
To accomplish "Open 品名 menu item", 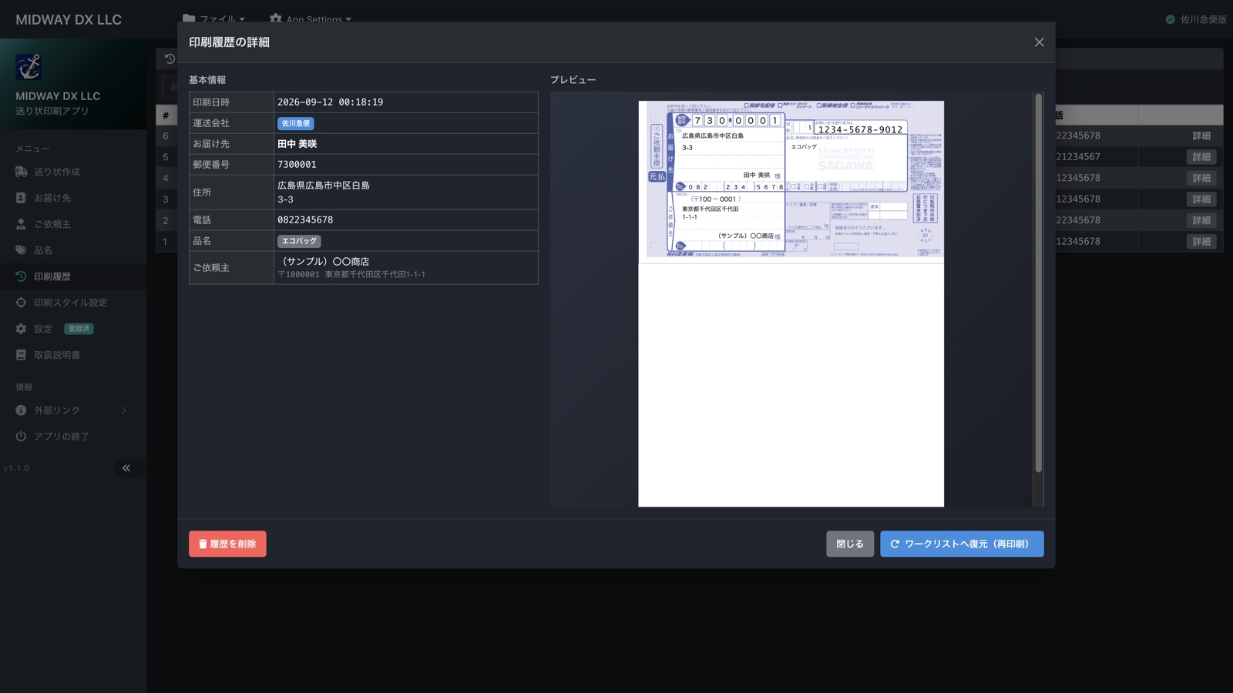I will pos(73,250).
